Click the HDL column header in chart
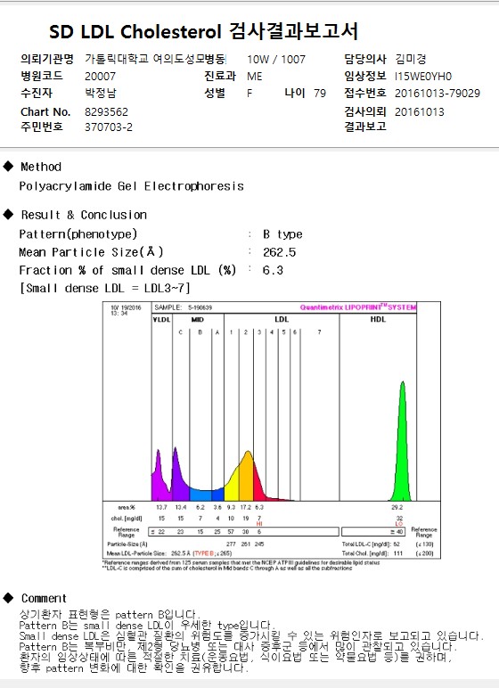The image size is (499, 688). coord(378,319)
